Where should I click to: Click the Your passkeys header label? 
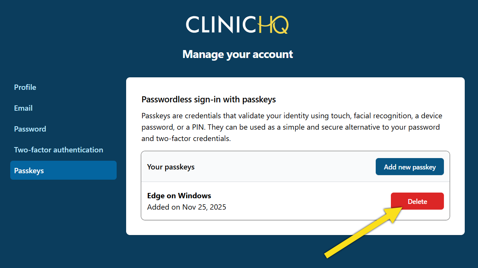tap(170, 167)
